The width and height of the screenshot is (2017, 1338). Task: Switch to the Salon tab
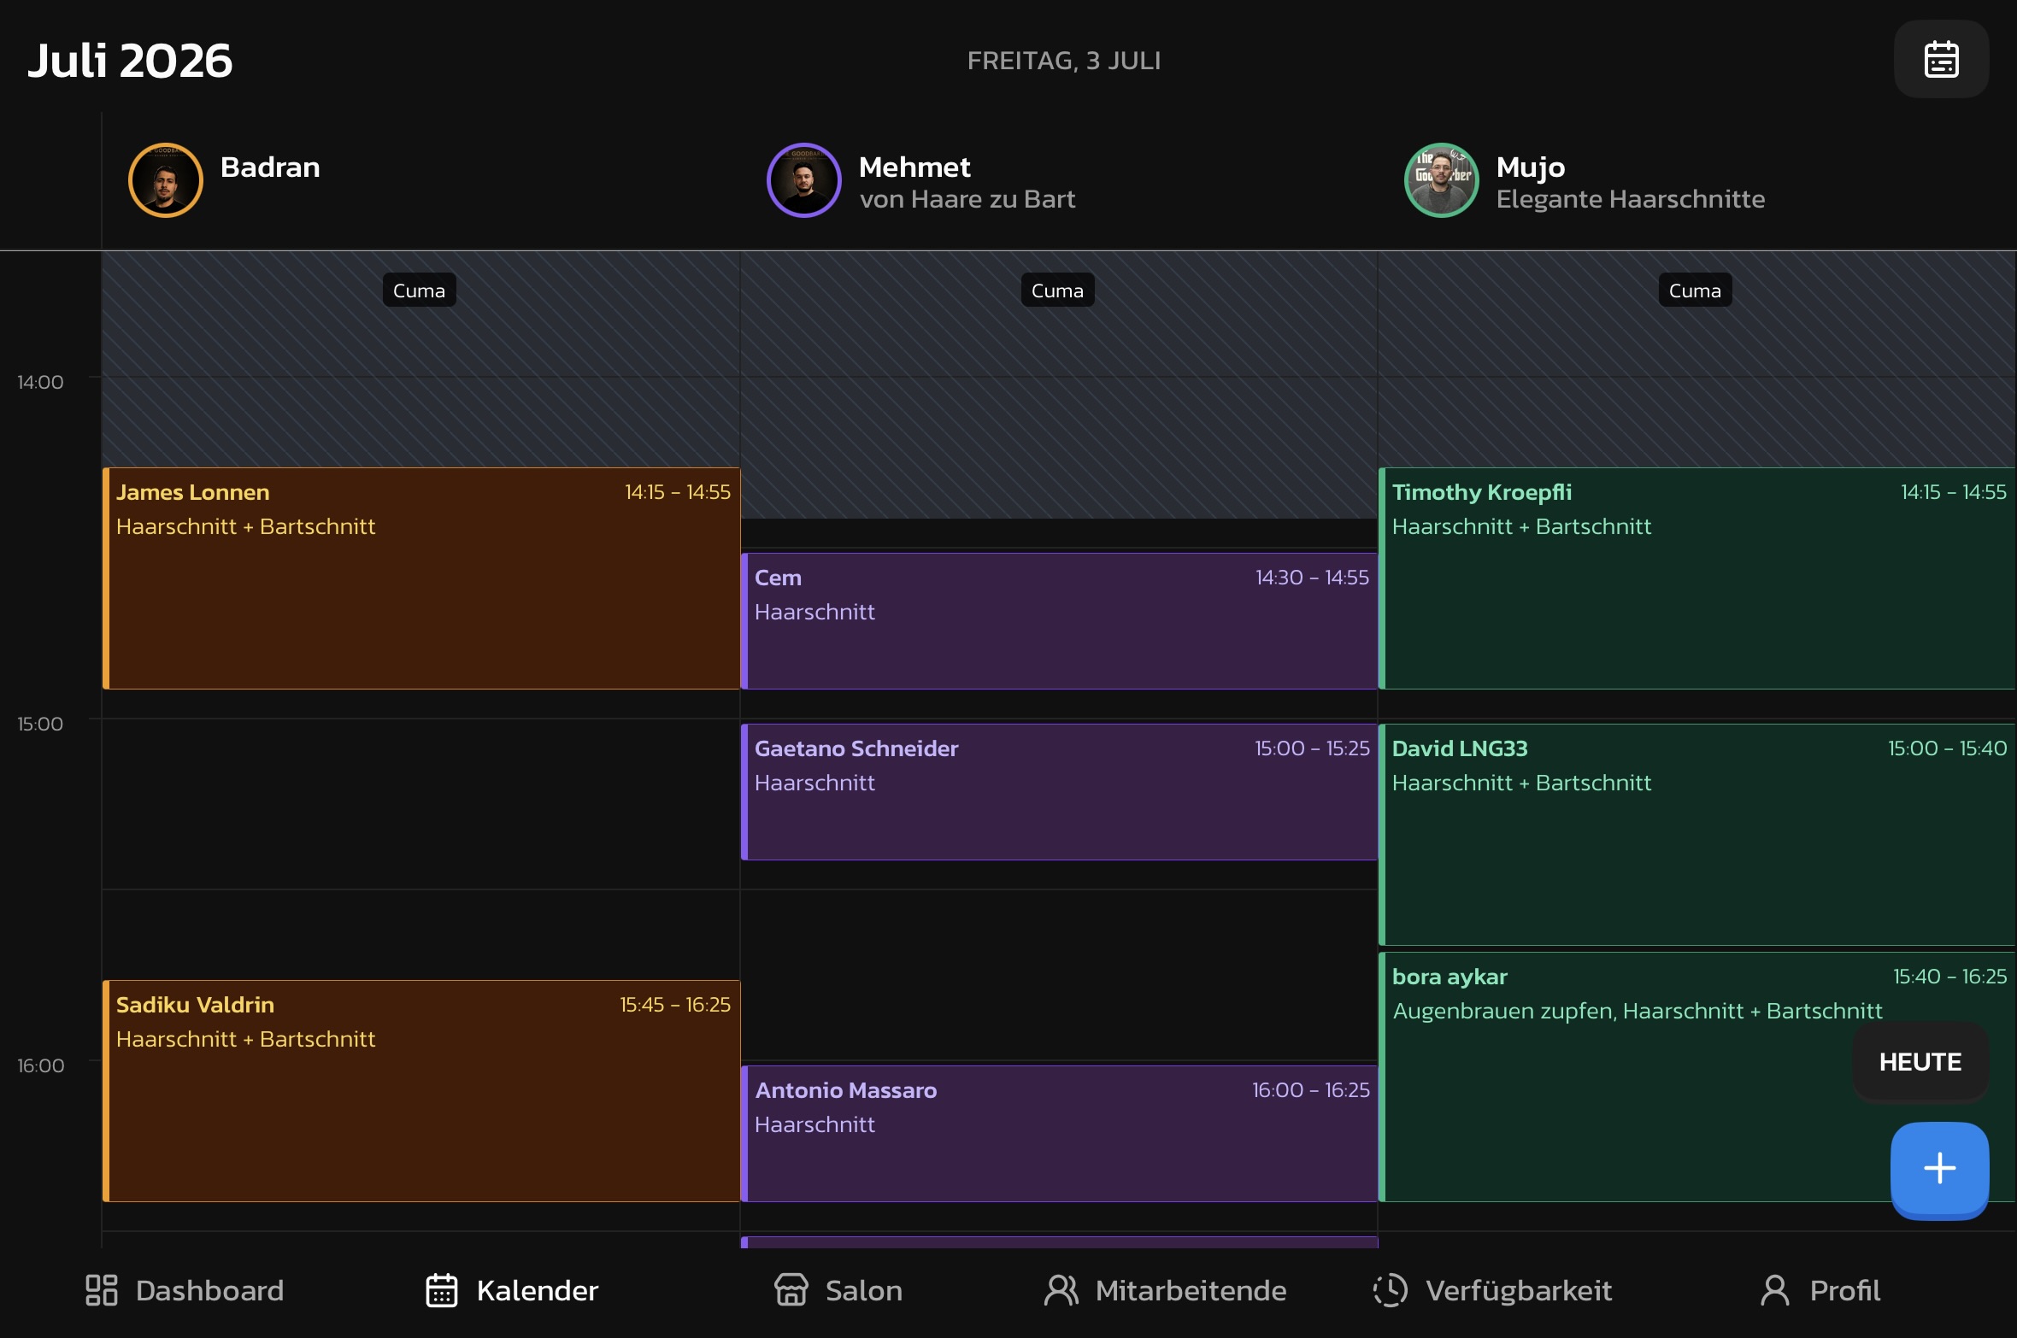(x=838, y=1290)
